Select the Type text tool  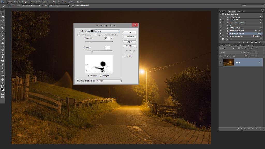(x=3, y=68)
